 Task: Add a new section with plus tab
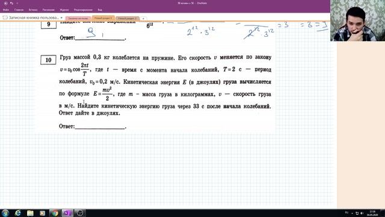coord(143,19)
